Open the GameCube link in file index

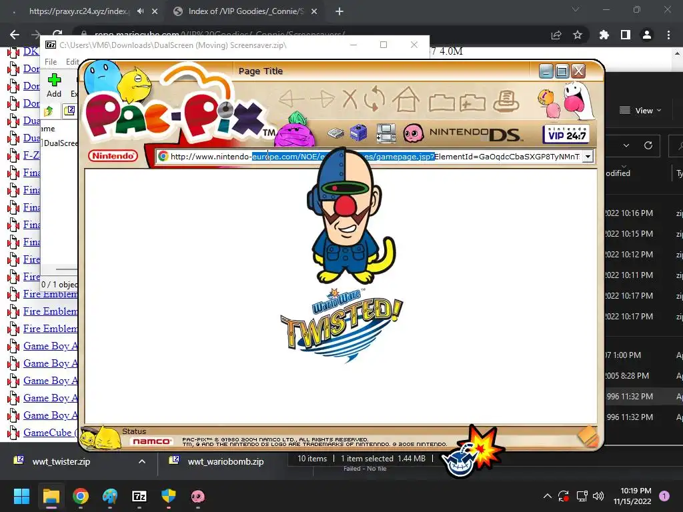(x=50, y=432)
